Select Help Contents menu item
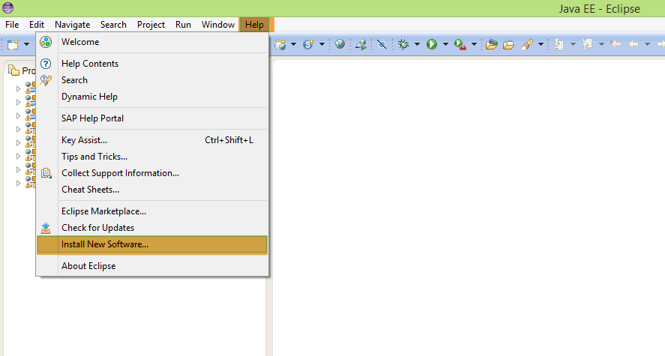This screenshot has height=356, width=665. (90, 64)
